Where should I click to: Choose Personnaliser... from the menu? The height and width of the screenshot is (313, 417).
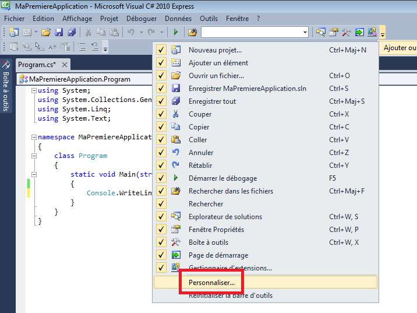pyautogui.click(x=211, y=283)
